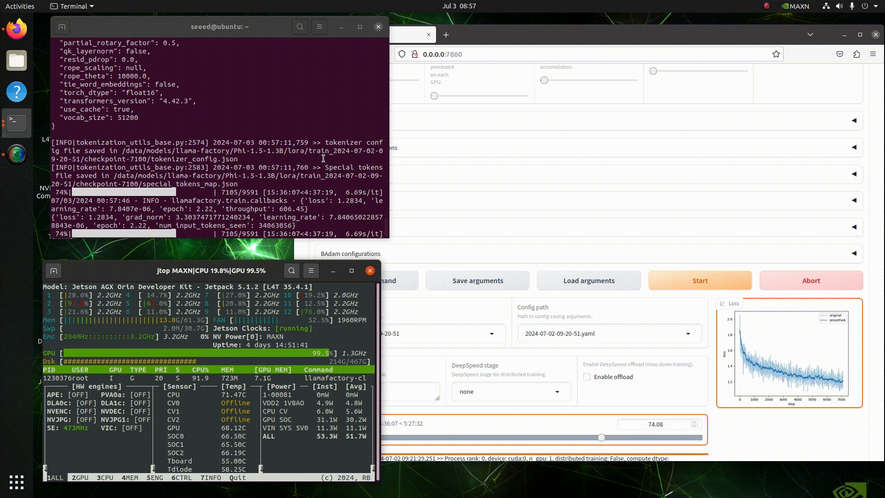The image size is (885, 498).
Task: Open Files from the dock
Action: click(17, 60)
